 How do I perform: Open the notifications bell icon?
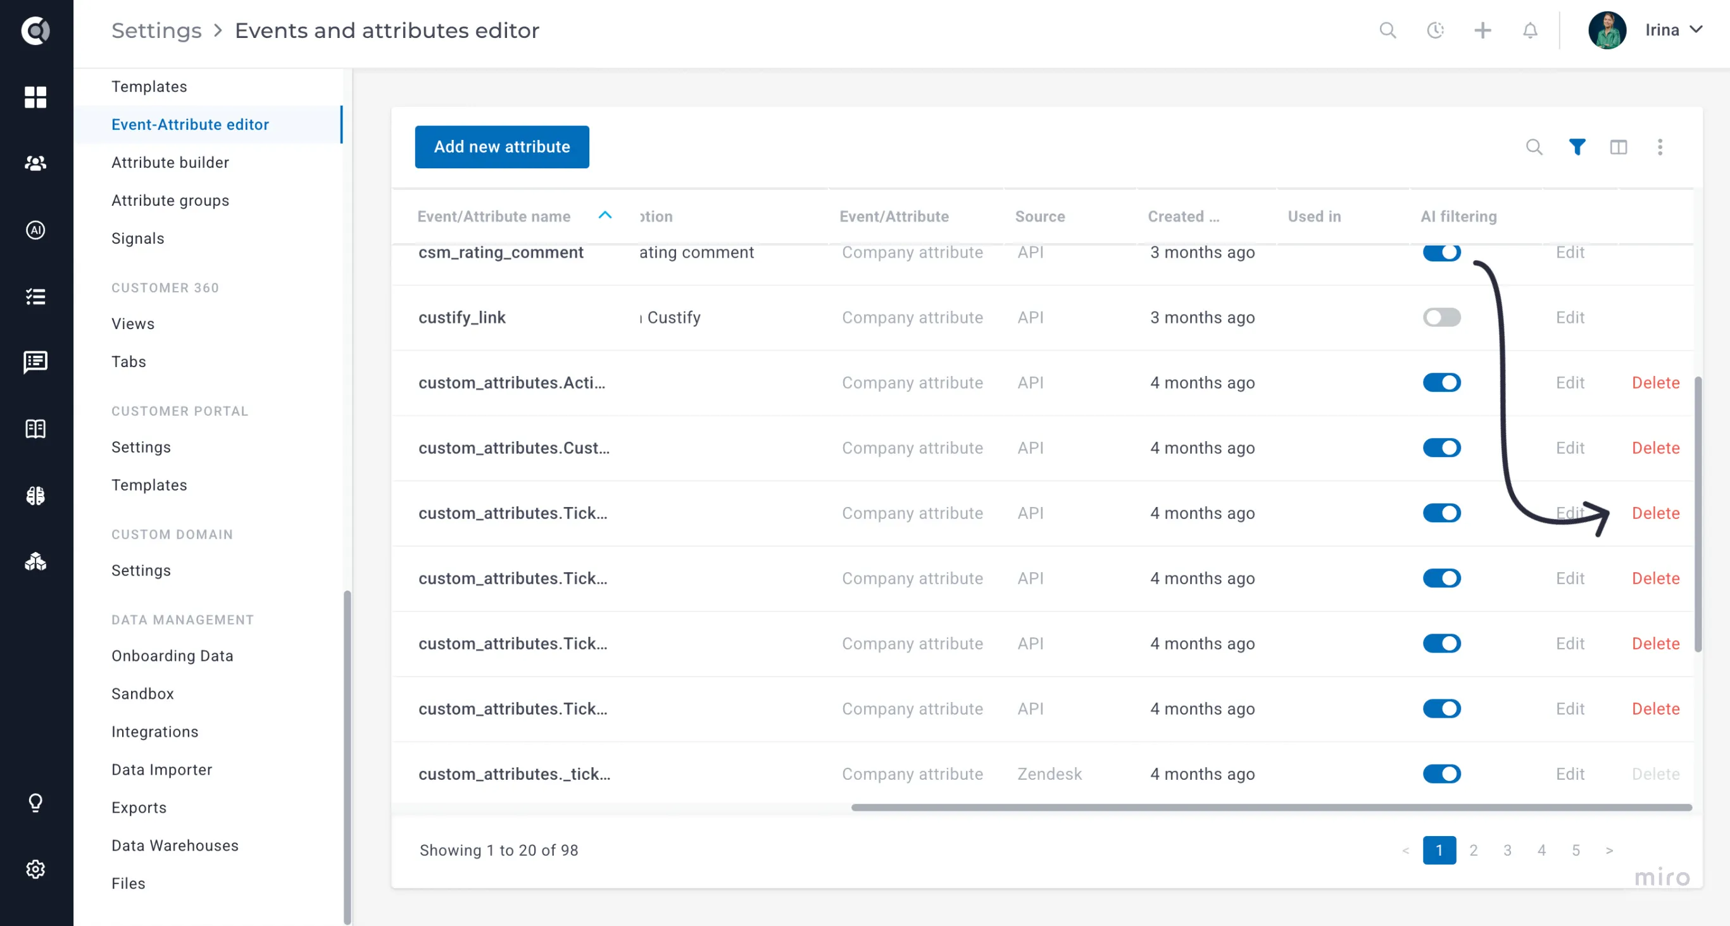tap(1530, 30)
